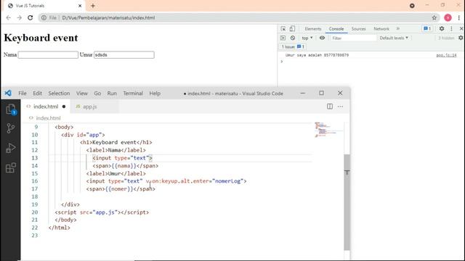Click the VS Code logo icon
Screen dimensions: 465x261
(8, 94)
